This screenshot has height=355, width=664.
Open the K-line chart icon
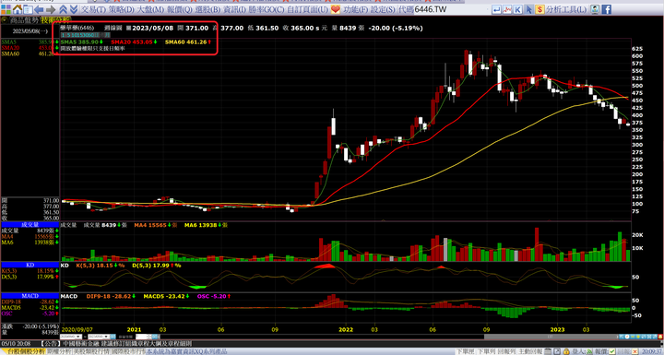click(x=518, y=9)
